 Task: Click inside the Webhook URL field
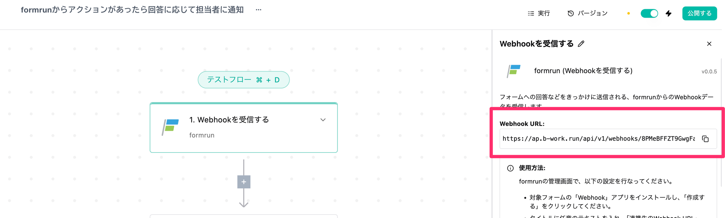pyautogui.click(x=598, y=139)
